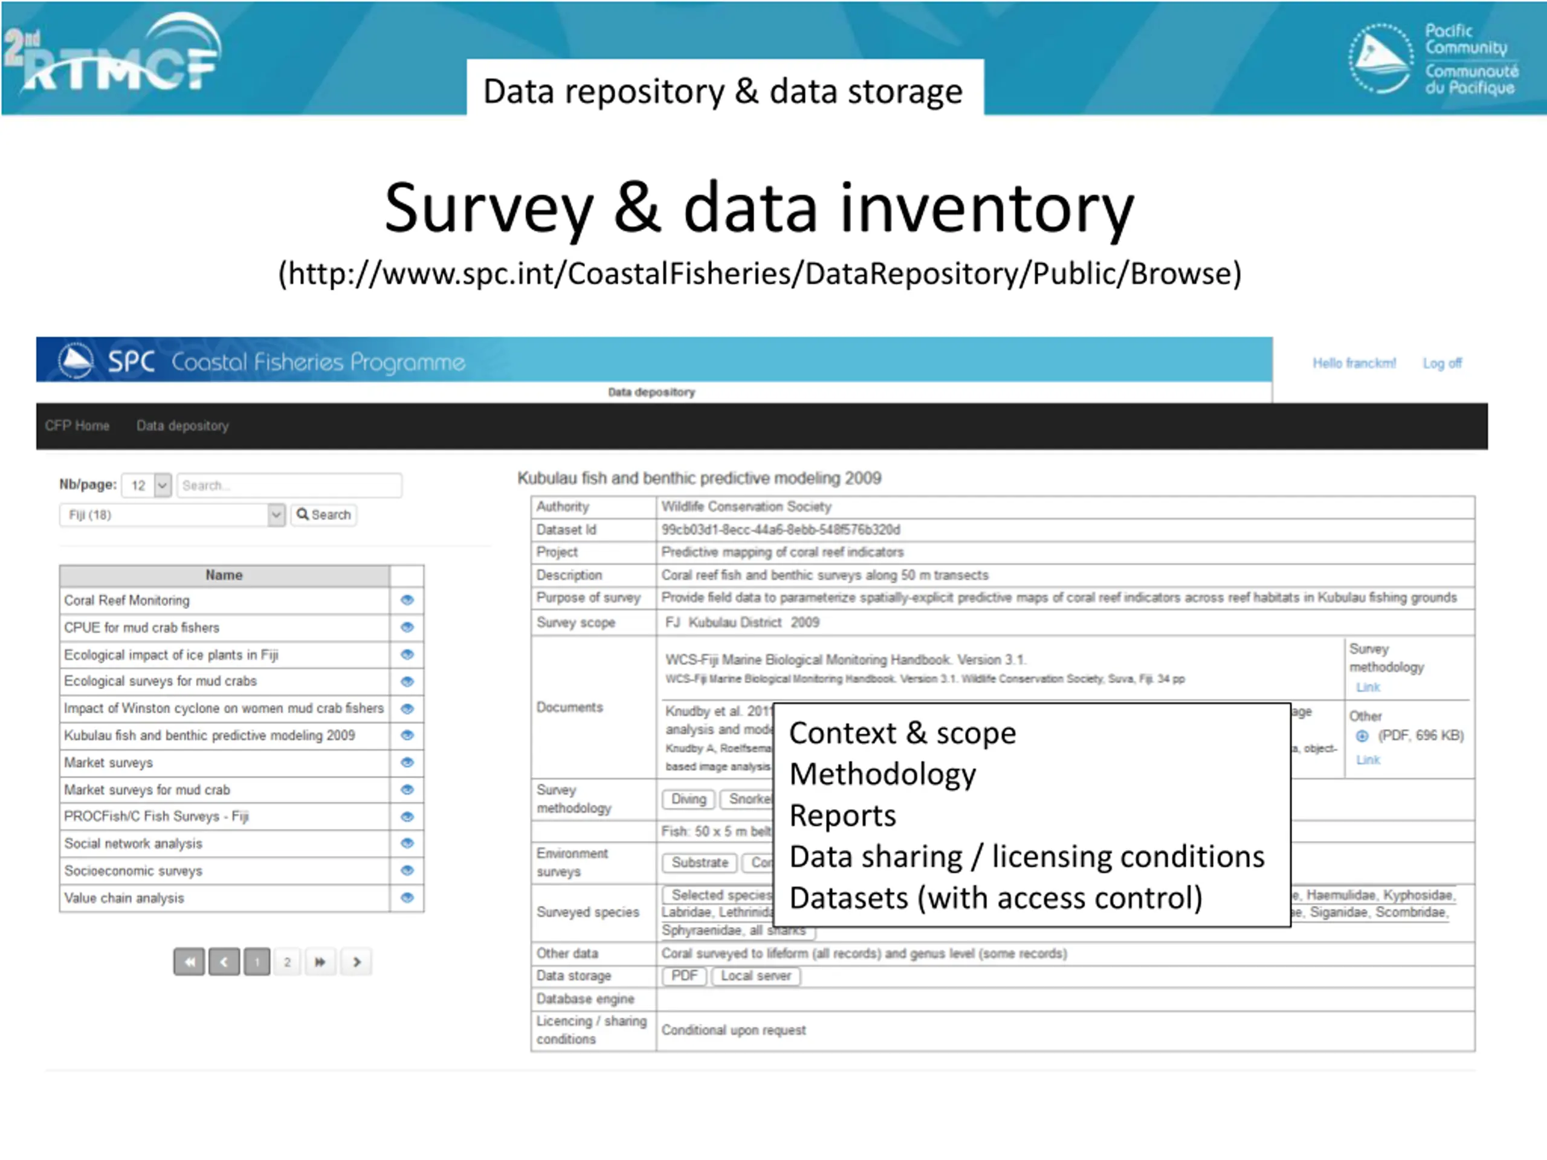Download the PDF 696 KB document icon
Screen dimensions: 1547x1160
(x=1361, y=736)
